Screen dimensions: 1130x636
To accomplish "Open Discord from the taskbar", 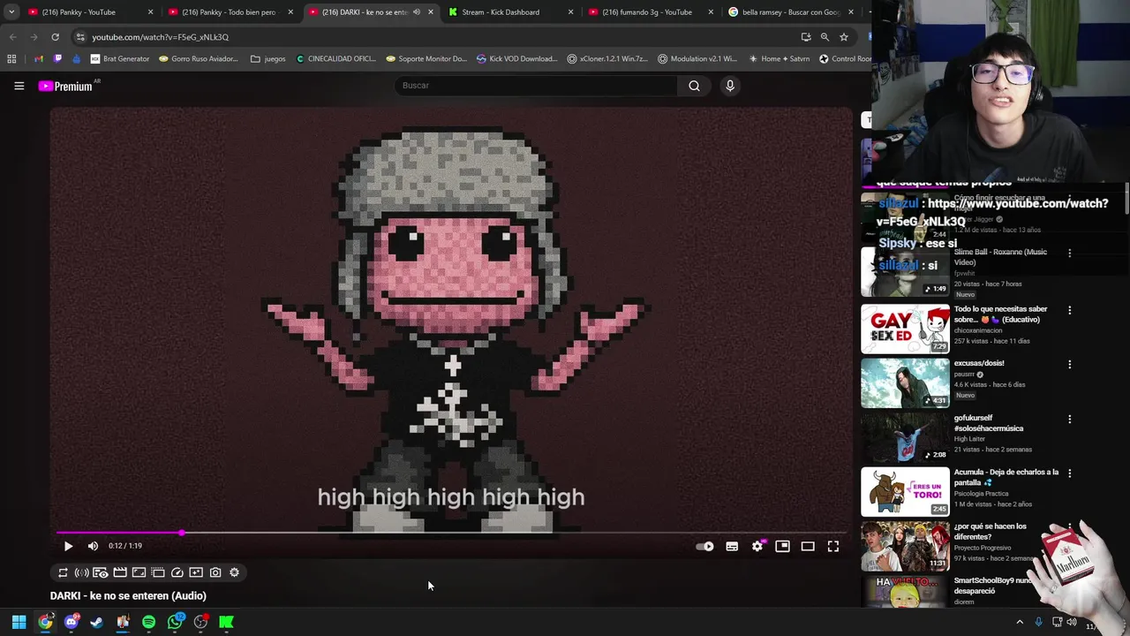I will [72, 622].
